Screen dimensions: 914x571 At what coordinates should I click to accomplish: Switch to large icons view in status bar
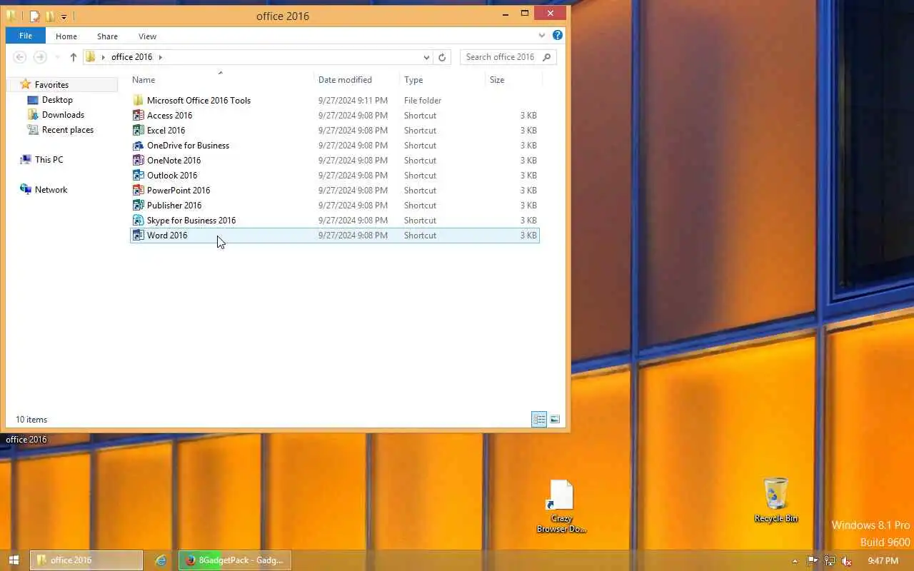pos(555,419)
